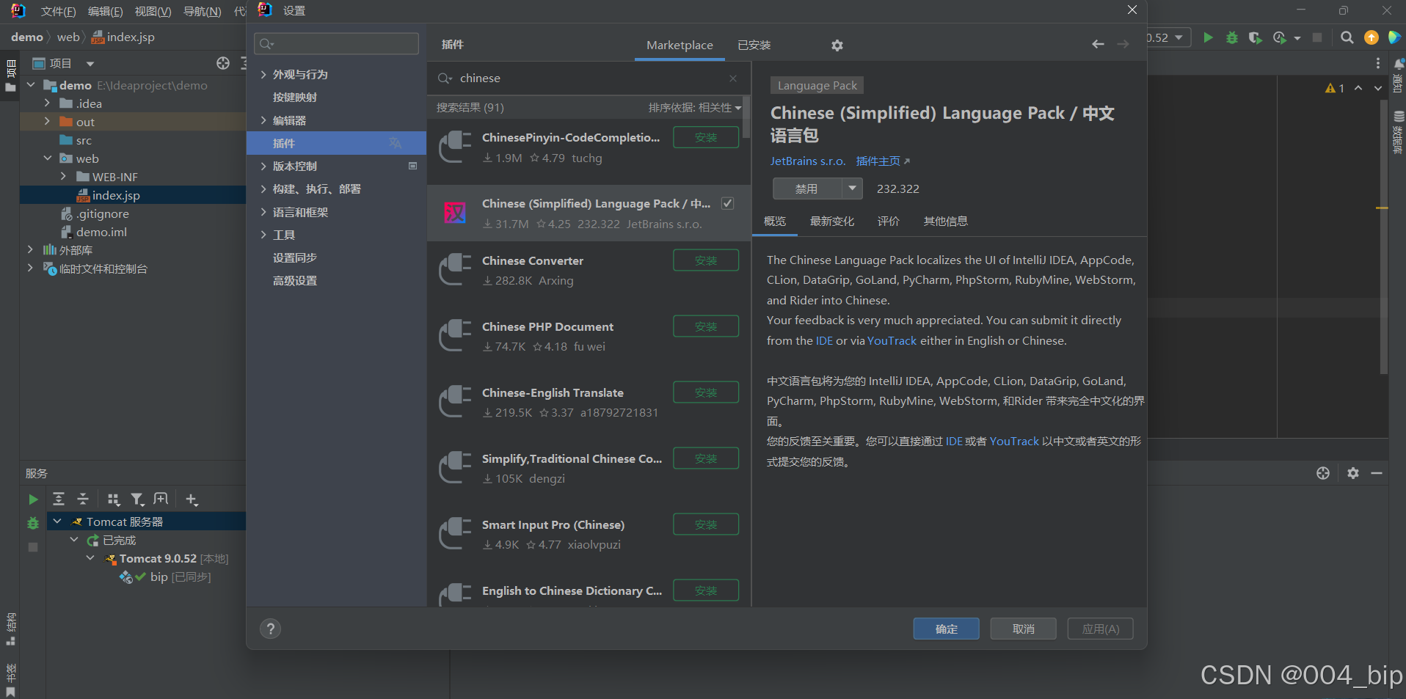
Task: Open the JetBrains s.r.o. vendor link
Action: tap(807, 161)
